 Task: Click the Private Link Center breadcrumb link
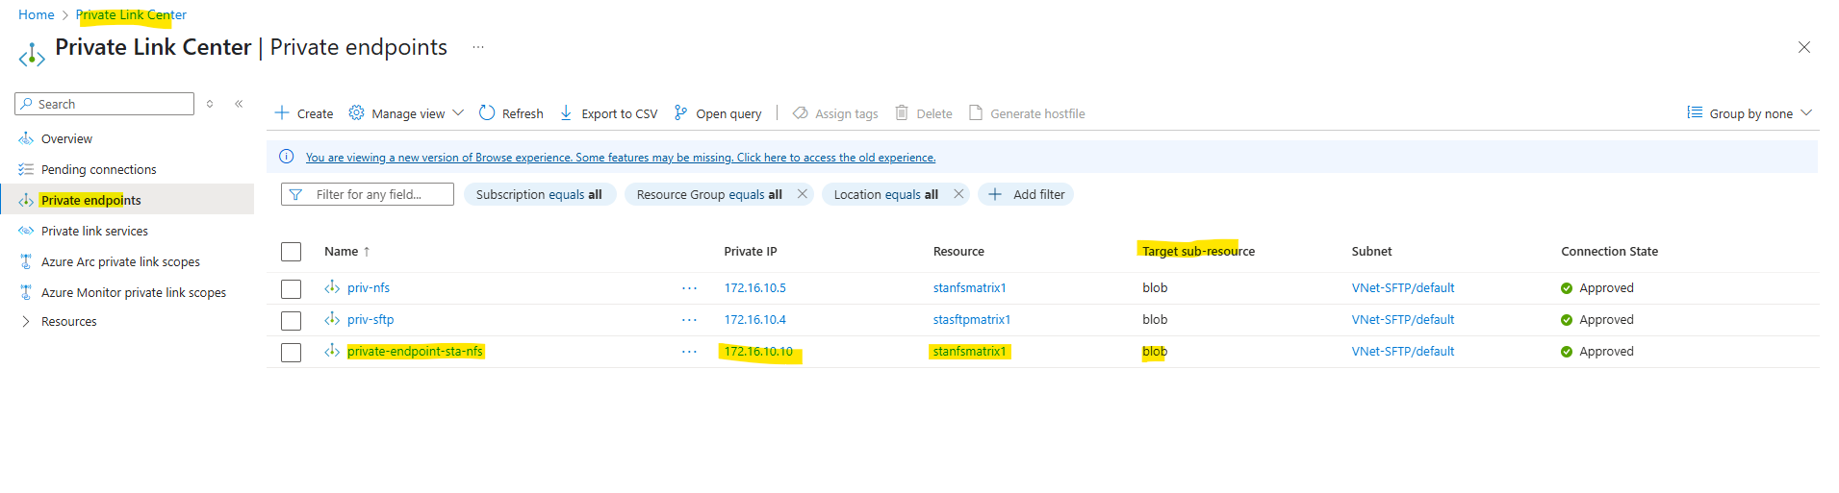click(131, 14)
